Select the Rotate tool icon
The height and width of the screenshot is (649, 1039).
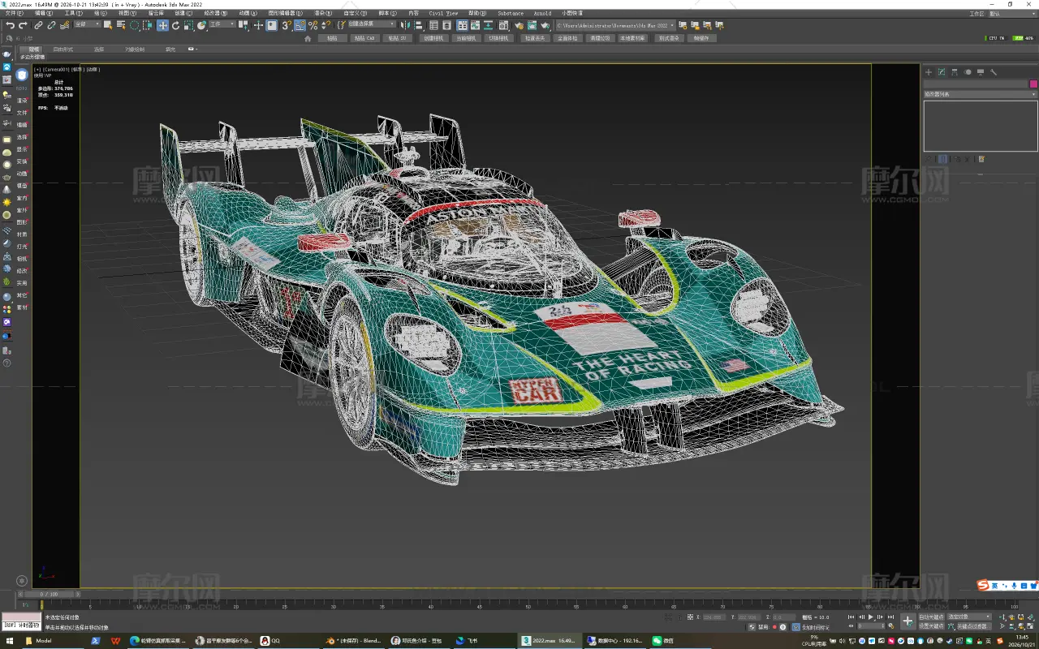[175, 25]
